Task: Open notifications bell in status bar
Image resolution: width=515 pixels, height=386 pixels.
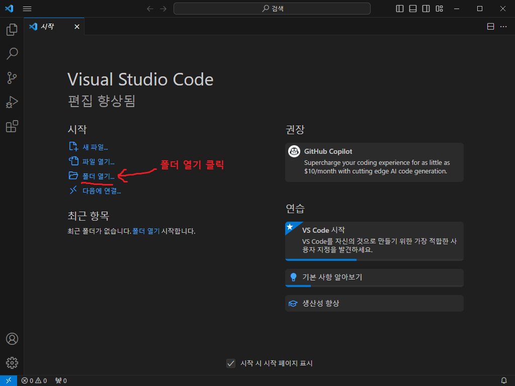Action: [x=503, y=381]
